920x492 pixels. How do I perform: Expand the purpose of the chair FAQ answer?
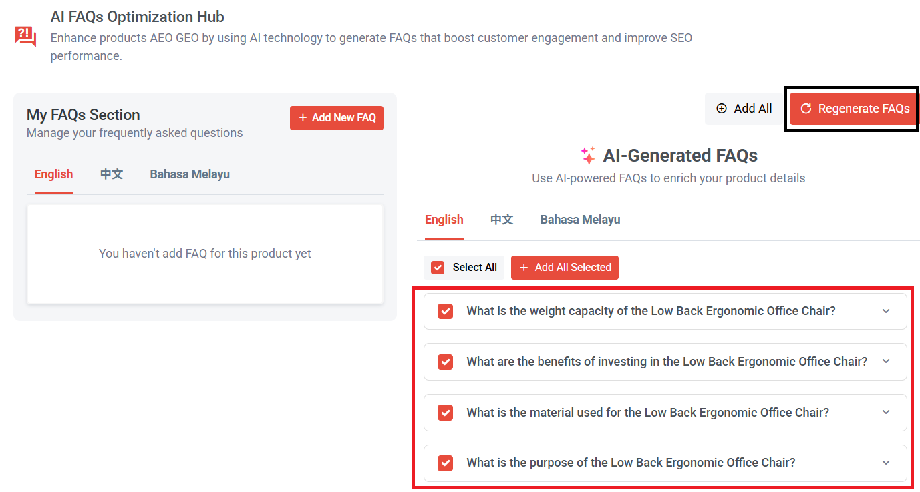tap(886, 463)
